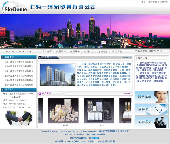
Task: Expand more>> in the 产品展示 section
Action: click(x=127, y=93)
